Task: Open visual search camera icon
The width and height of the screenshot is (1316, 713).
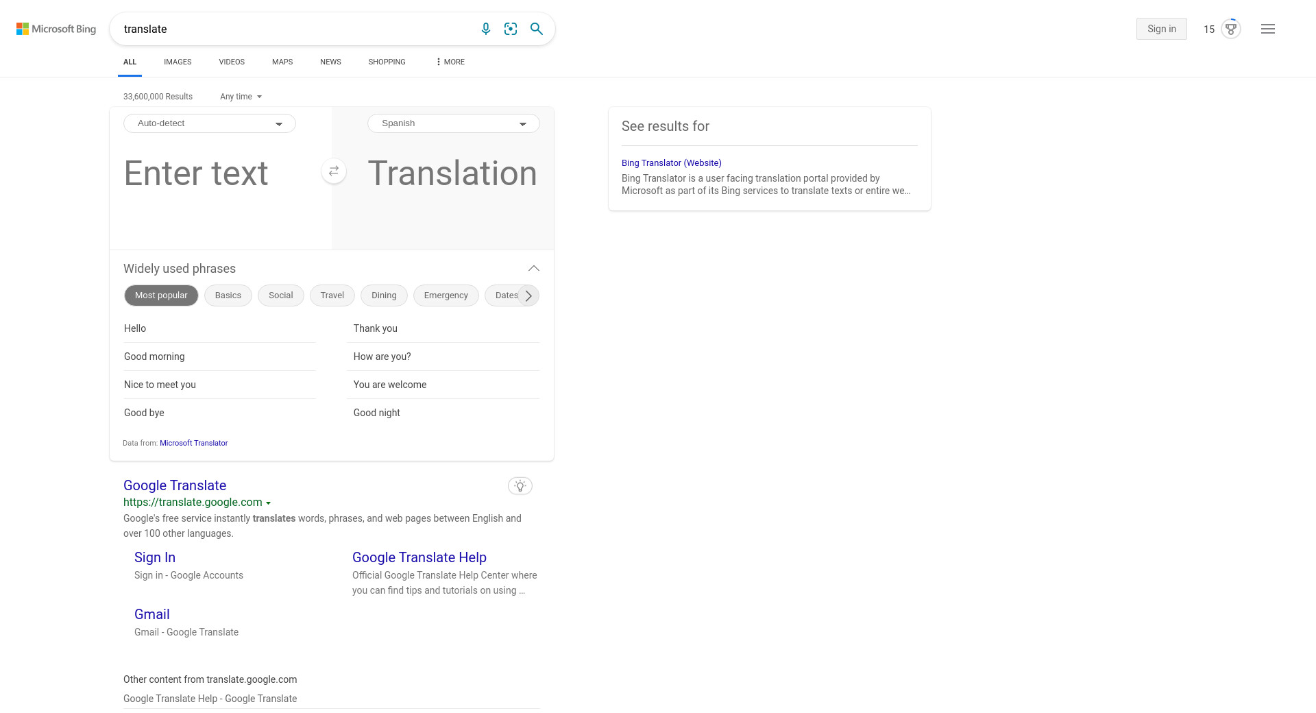Action: (511, 29)
